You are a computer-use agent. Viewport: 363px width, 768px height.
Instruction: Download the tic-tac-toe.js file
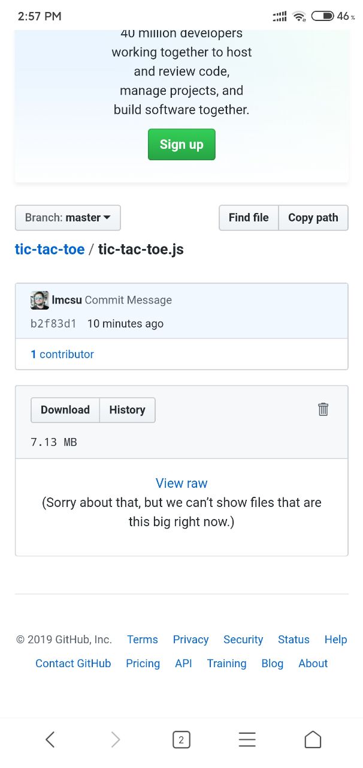click(65, 410)
